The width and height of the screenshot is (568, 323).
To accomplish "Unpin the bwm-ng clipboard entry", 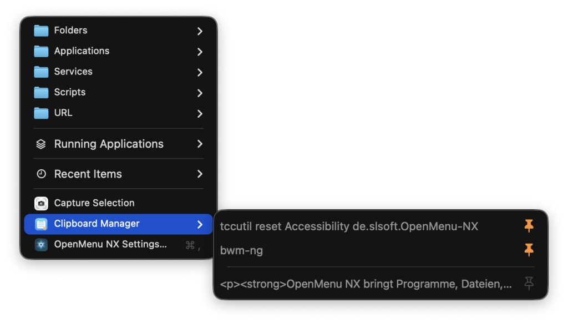I will [x=529, y=250].
